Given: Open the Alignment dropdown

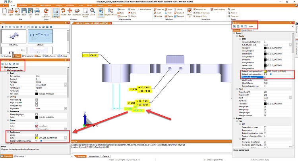Looking at the screenshot, I should pyautogui.click(x=66, y=108).
